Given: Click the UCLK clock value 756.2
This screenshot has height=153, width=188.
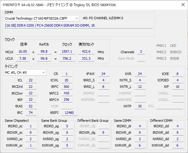Looking at the screenshot, I should pos(67,58).
